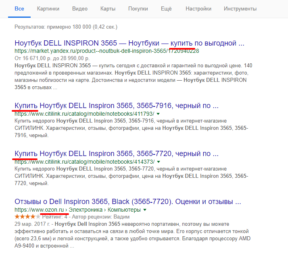Image resolution: width=288 pixels, height=254 pixels.
Task: Switch to the Картинки tab
Action: 48,8
